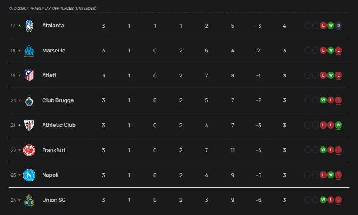The height and width of the screenshot is (215, 358).
Task: Click the Napoli club logo
Action: (29, 175)
